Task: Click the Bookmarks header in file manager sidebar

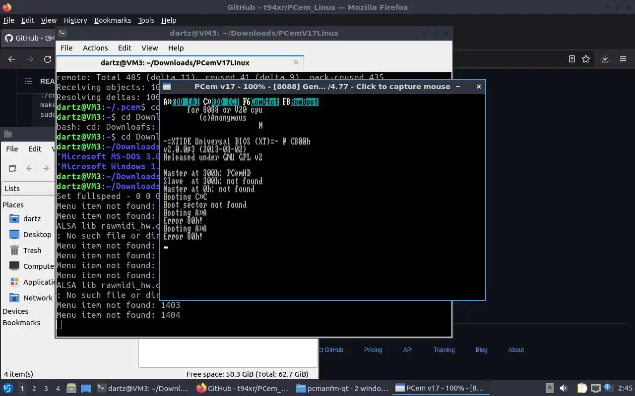Action: pos(21,323)
